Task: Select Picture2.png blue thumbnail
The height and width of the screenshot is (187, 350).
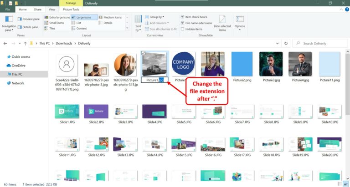Action: tap(242, 64)
